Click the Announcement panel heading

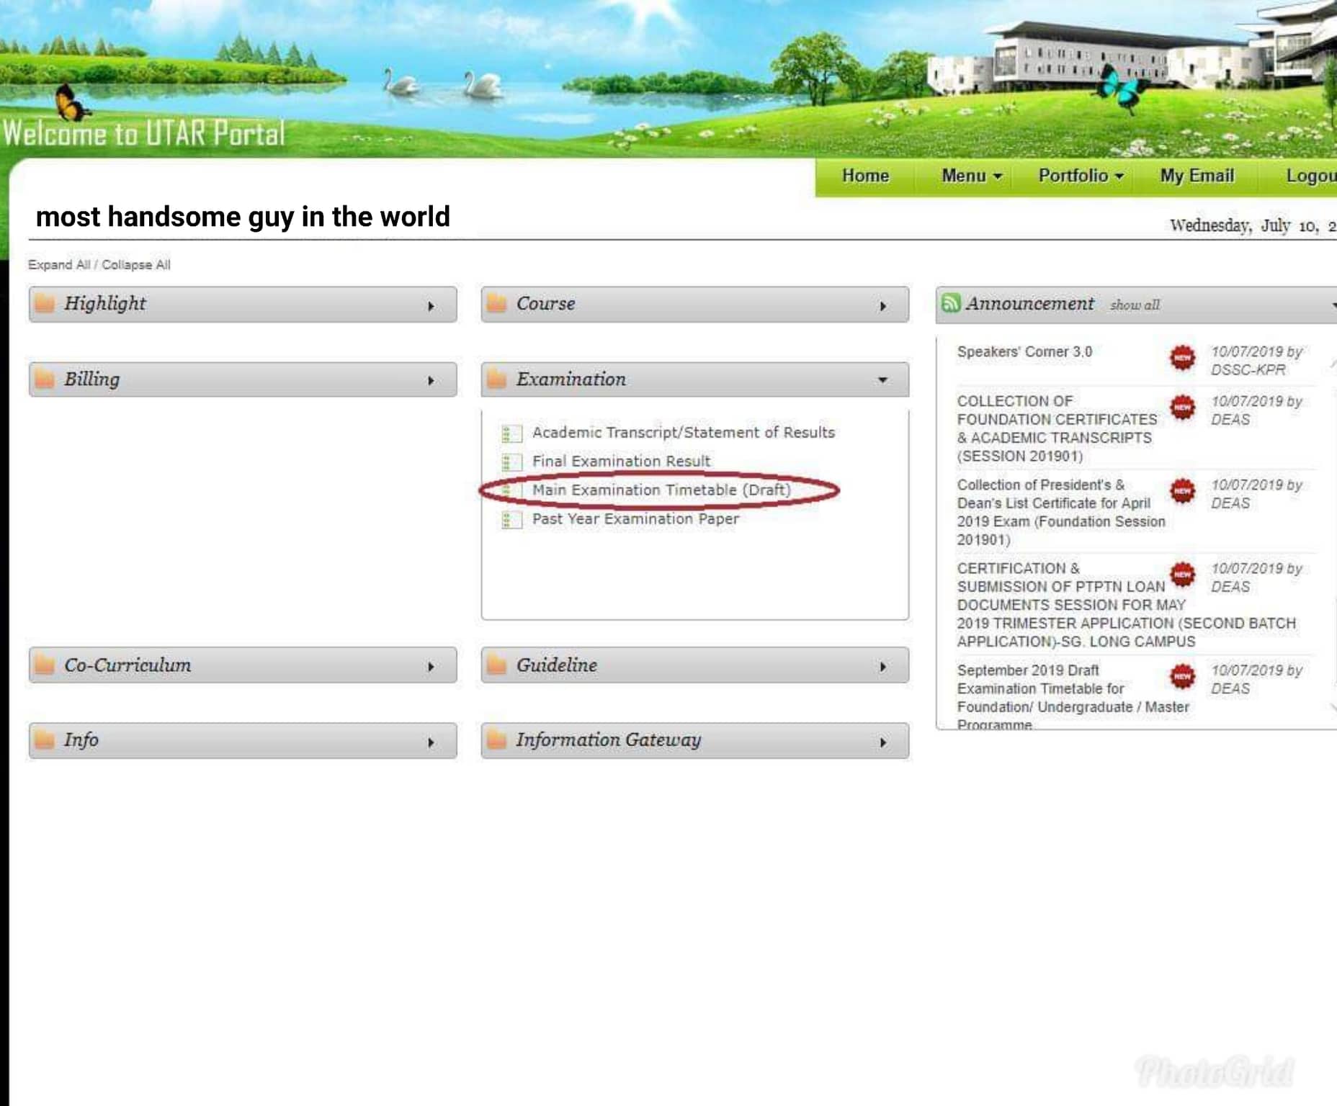click(1029, 303)
